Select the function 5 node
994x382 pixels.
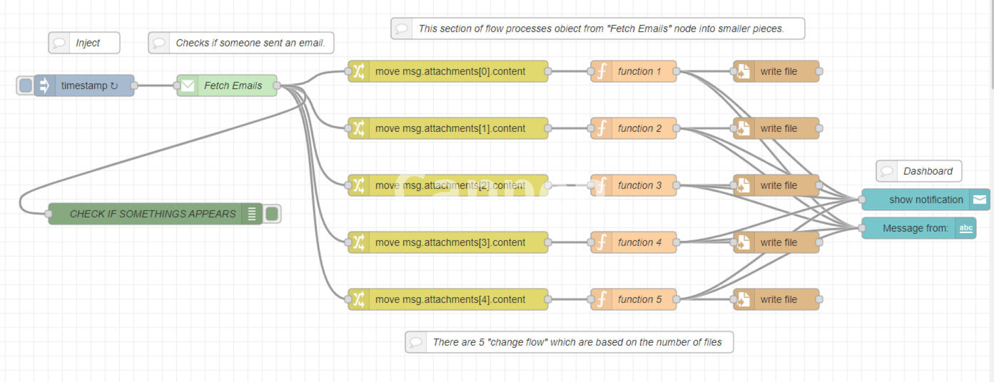tap(639, 299)
